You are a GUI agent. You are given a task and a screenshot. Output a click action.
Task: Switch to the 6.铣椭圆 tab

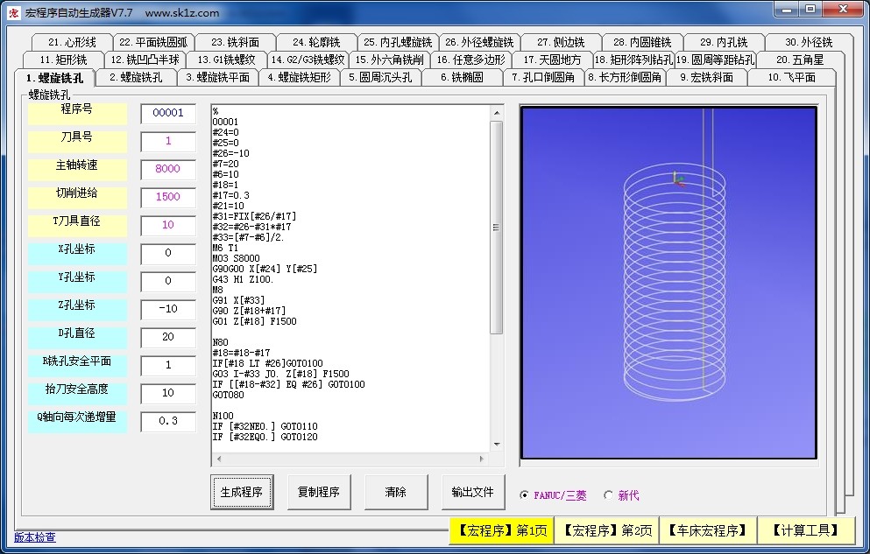click(x=462, y=77)
